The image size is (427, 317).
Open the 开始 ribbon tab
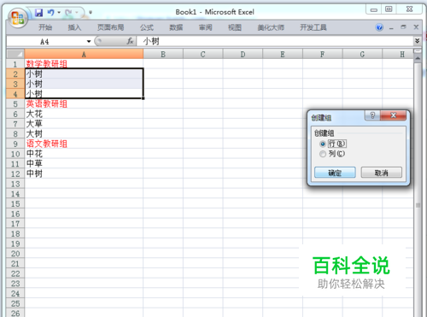(x=45, y=27)
